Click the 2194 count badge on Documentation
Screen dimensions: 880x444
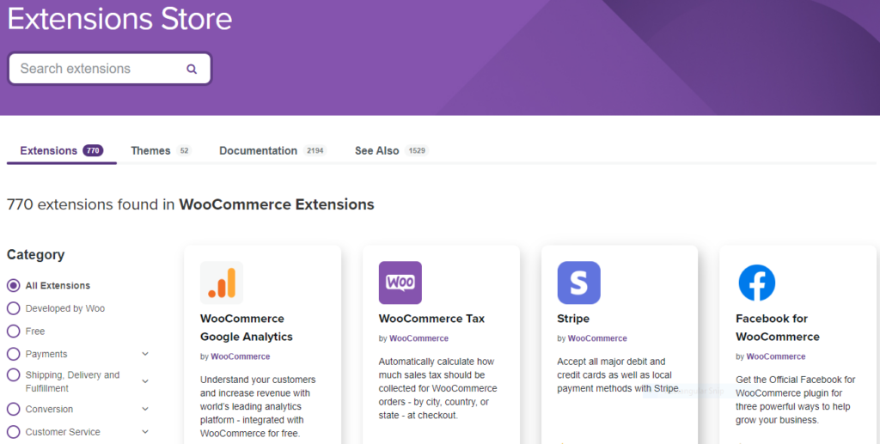point(315,151)
